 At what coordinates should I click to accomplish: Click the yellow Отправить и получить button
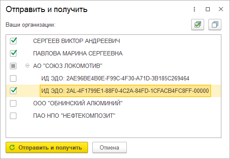point(47,147)
